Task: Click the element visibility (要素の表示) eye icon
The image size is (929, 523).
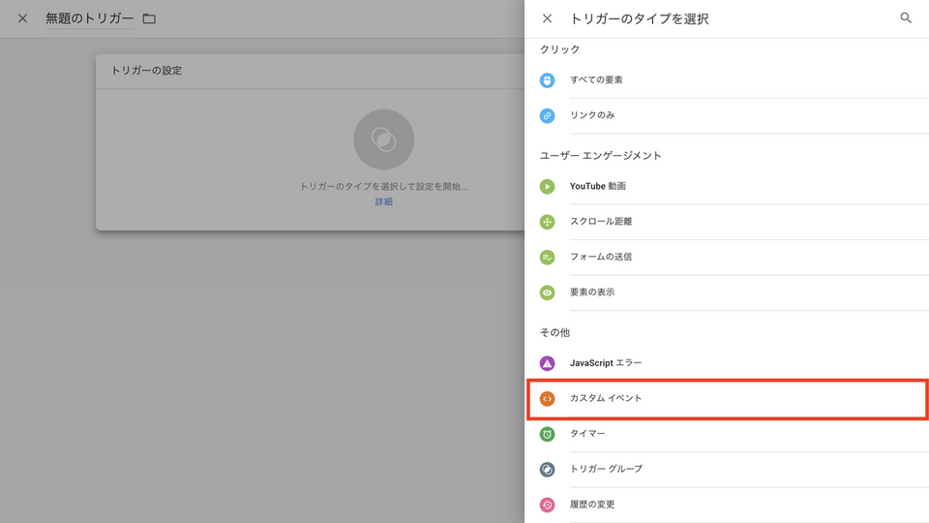Action: pyautogui.click(x=548, y=292)
